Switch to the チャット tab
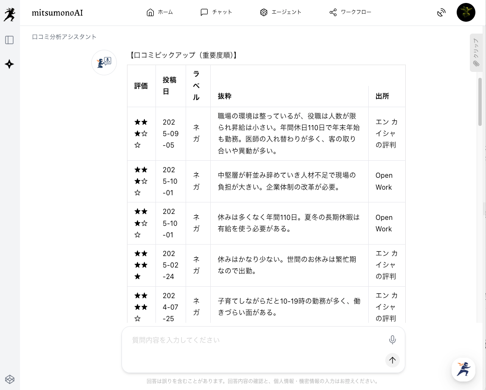The width and height of the screenshot is (486, 390). pyautogui.click(x=216, y=12)
